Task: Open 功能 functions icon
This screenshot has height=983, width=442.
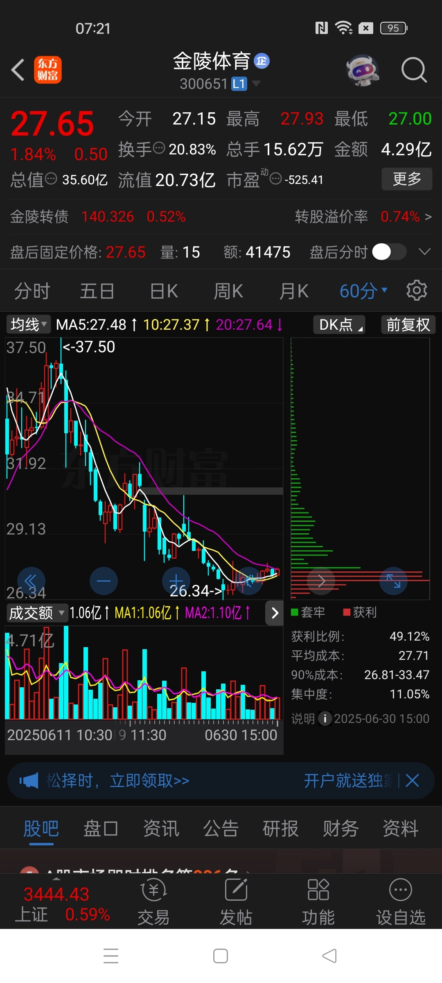Action: pos(318,903)
